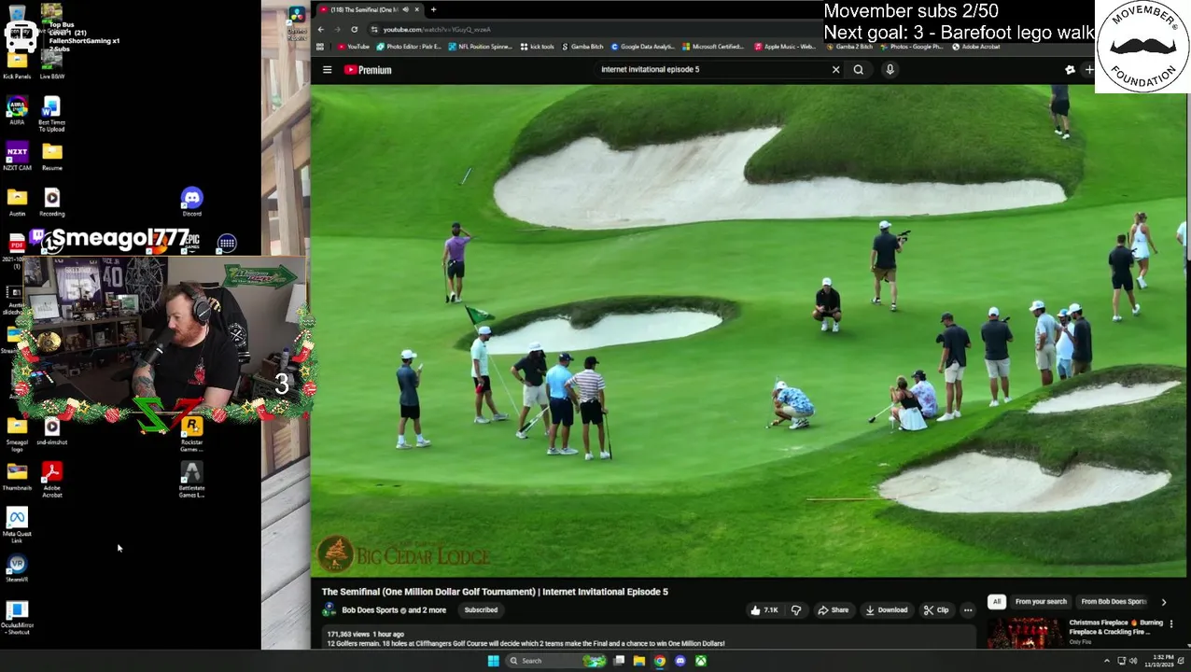The width and height of the screenshot is (1191, 672).
Task: Click the Subscribed button
Action: 482,610
